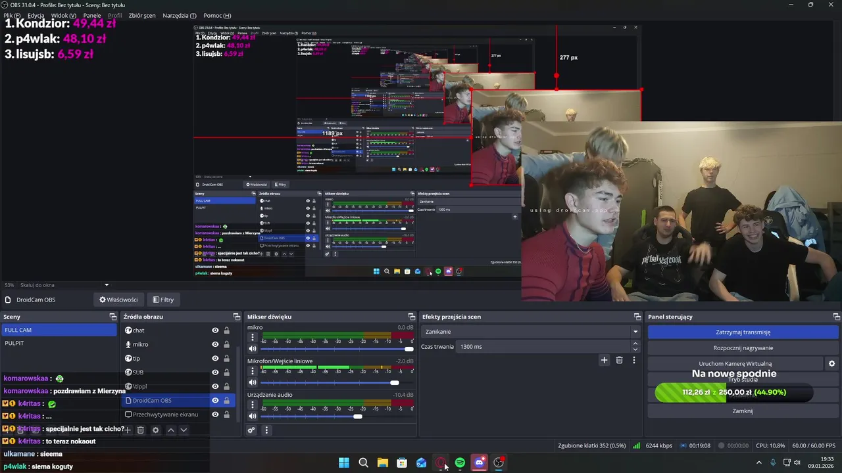Hide the tip source
This screenshot has height=473, width=842.
[x=215, y=359]
